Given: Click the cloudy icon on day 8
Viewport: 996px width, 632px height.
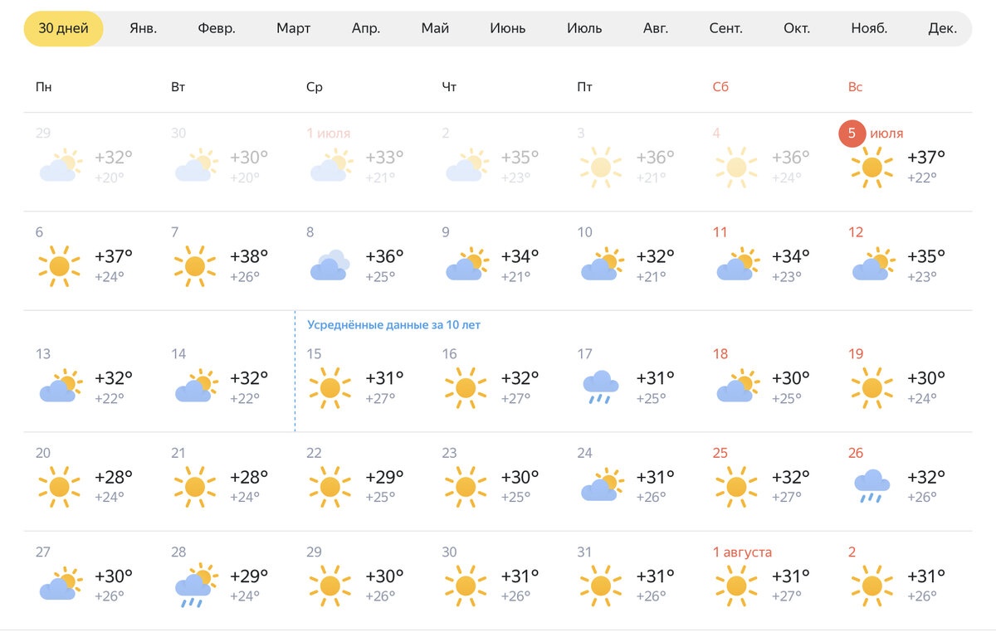Looking at the screenshot, I should (x=330, y=265).
